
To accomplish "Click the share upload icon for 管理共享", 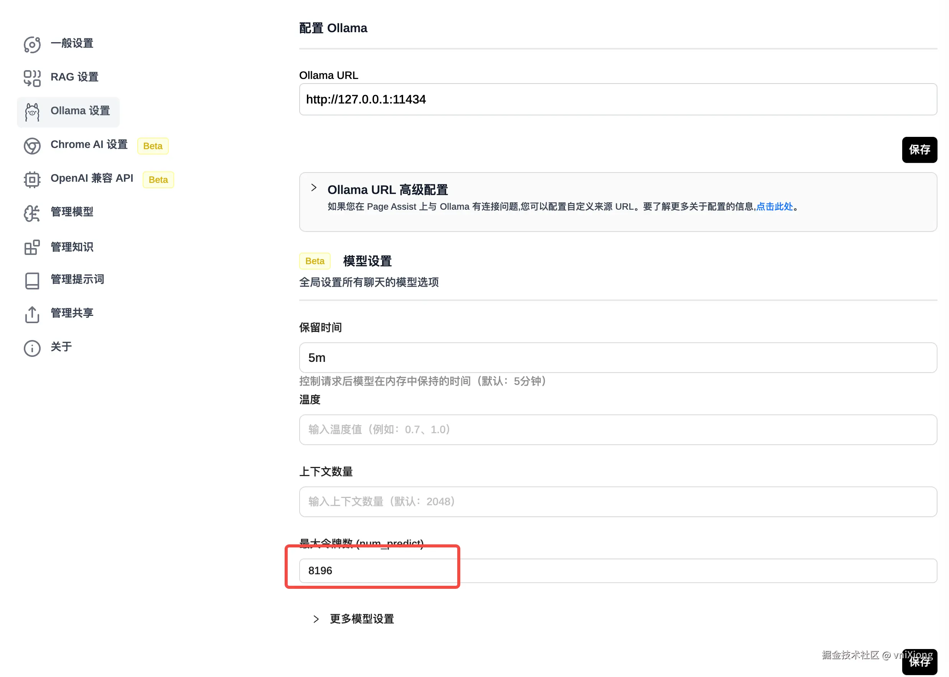I will tap(32, 315).
